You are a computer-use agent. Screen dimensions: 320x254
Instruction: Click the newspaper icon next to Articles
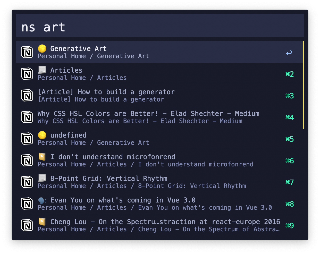point(42,70)
